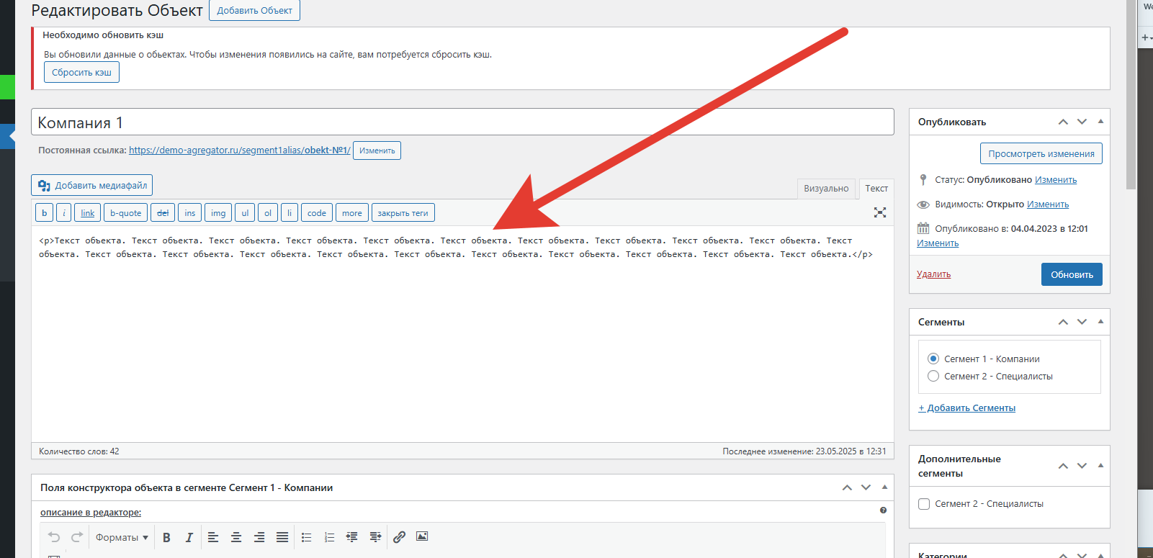Viewport: 1153px width, 558px height.
Task: Select the Сегмент 2 - Специалисты radio button
Action: click(x=933, y=376)
